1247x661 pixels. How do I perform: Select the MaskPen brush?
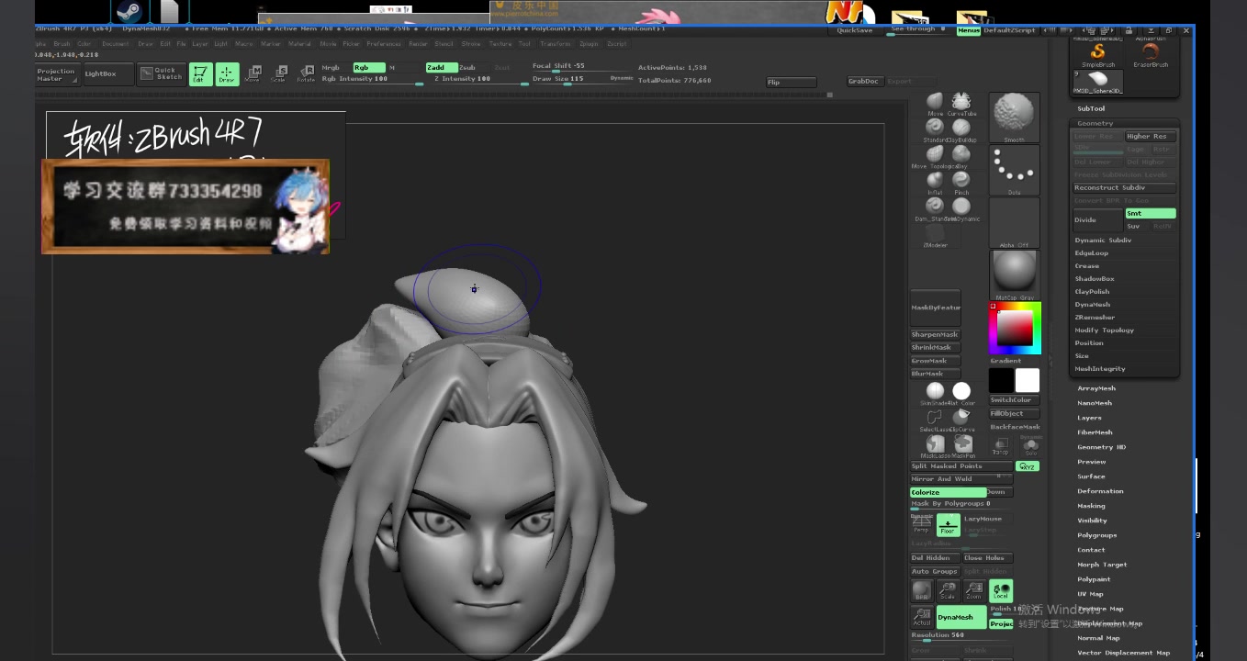click(x=962, y=444)
